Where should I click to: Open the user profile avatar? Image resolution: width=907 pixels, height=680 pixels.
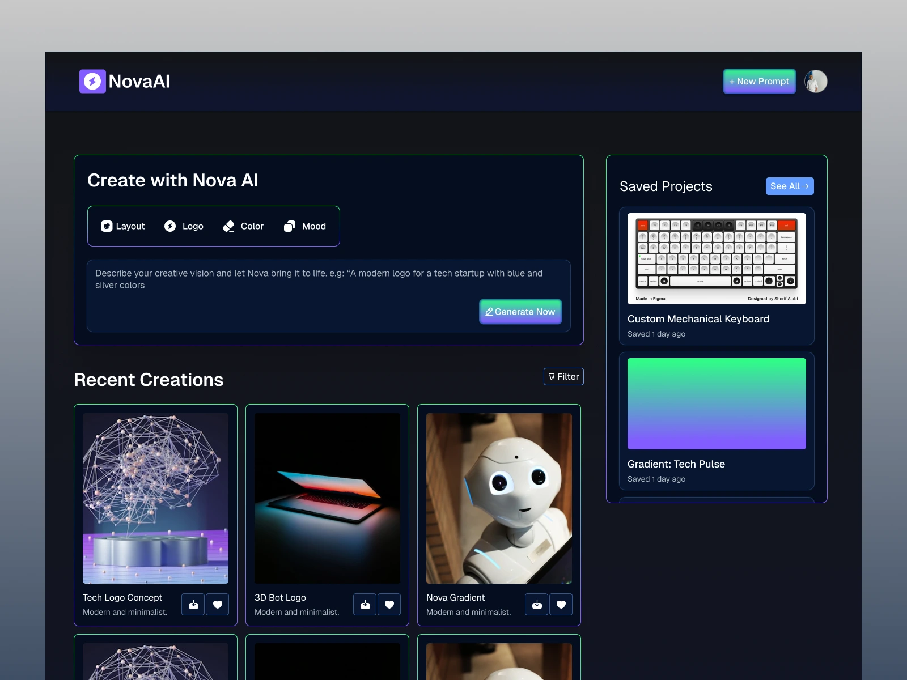pyautogui.click(x=816, y=81)
